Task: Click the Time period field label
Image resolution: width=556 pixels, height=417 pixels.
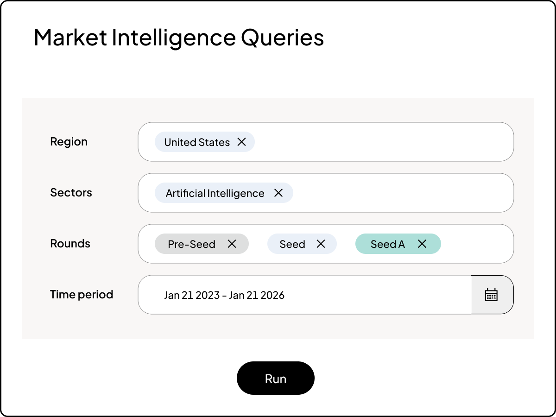Action: point(82,295)
